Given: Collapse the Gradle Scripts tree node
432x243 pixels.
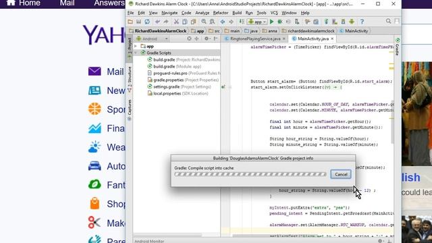Looking at the screenshot, I should tap(136, 53).
